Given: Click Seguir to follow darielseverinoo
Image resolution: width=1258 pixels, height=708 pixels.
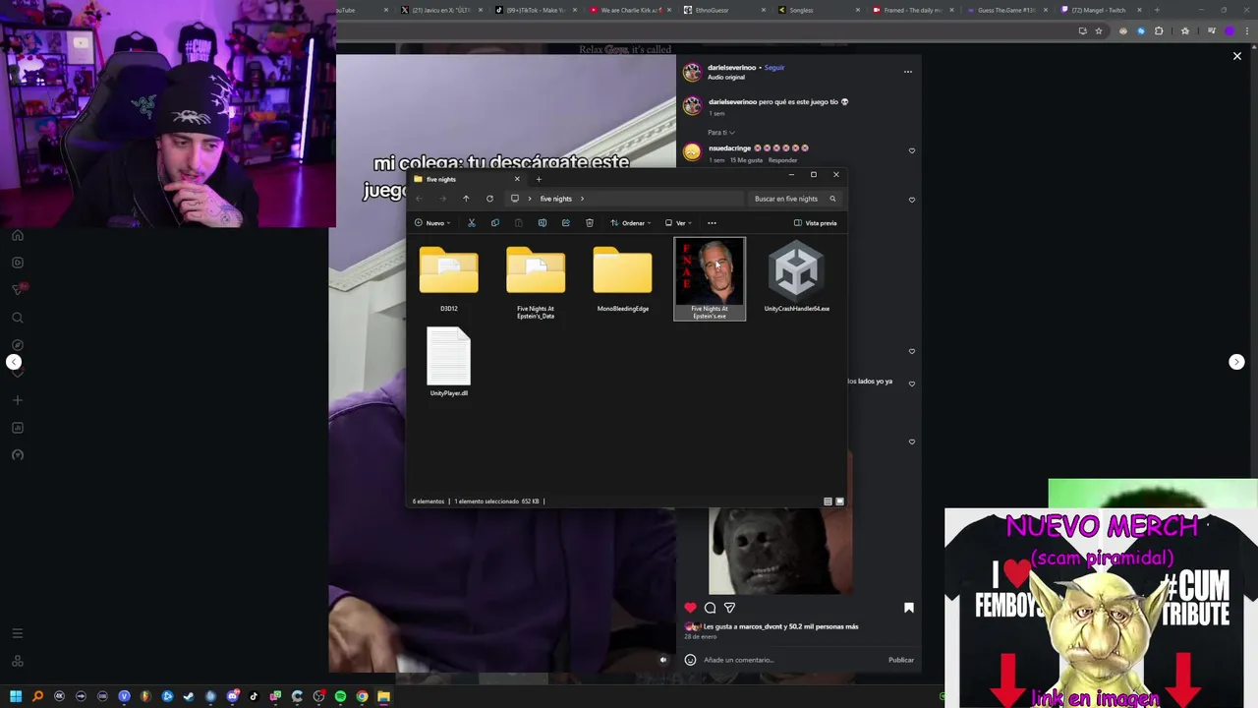Looking at the screenshot, I should pyautogui.click(x=774, y=68).
